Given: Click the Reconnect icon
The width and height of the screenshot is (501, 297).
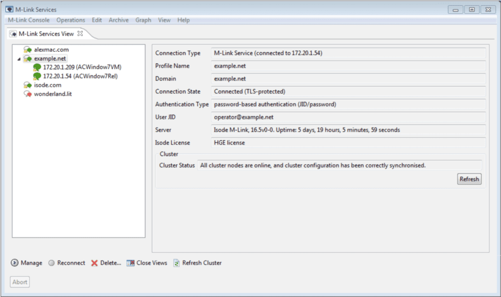Looking at the screenshot, I should [51, 263].
